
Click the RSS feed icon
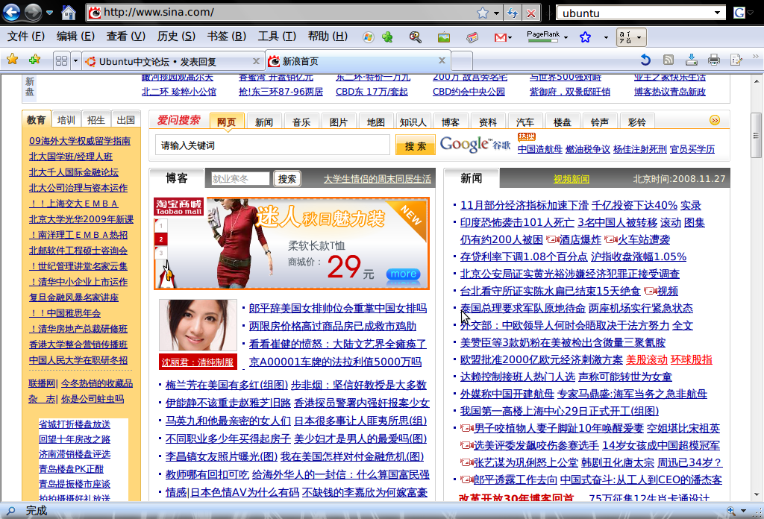[668, 60]
